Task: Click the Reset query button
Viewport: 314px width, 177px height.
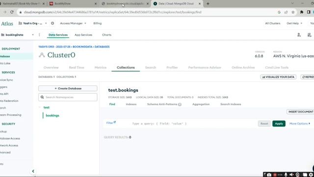Action: pyautogui.click(x=264, y=123)
